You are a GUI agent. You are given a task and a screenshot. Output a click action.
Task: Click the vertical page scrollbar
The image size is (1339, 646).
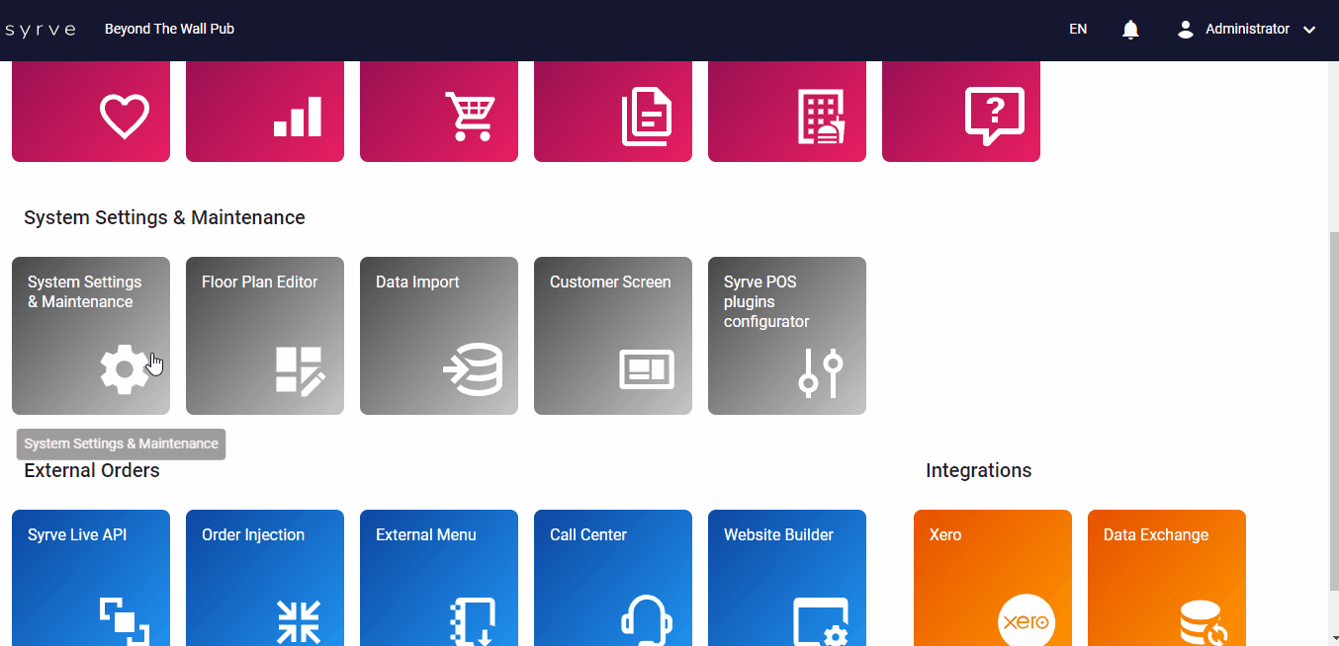tap(1331, 395)
